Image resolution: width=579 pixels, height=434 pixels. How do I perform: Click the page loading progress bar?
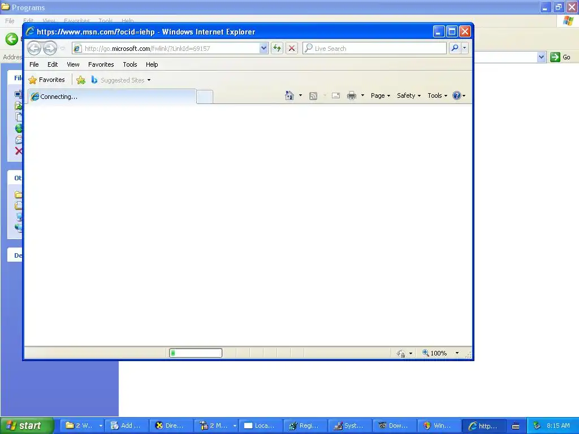196,353
